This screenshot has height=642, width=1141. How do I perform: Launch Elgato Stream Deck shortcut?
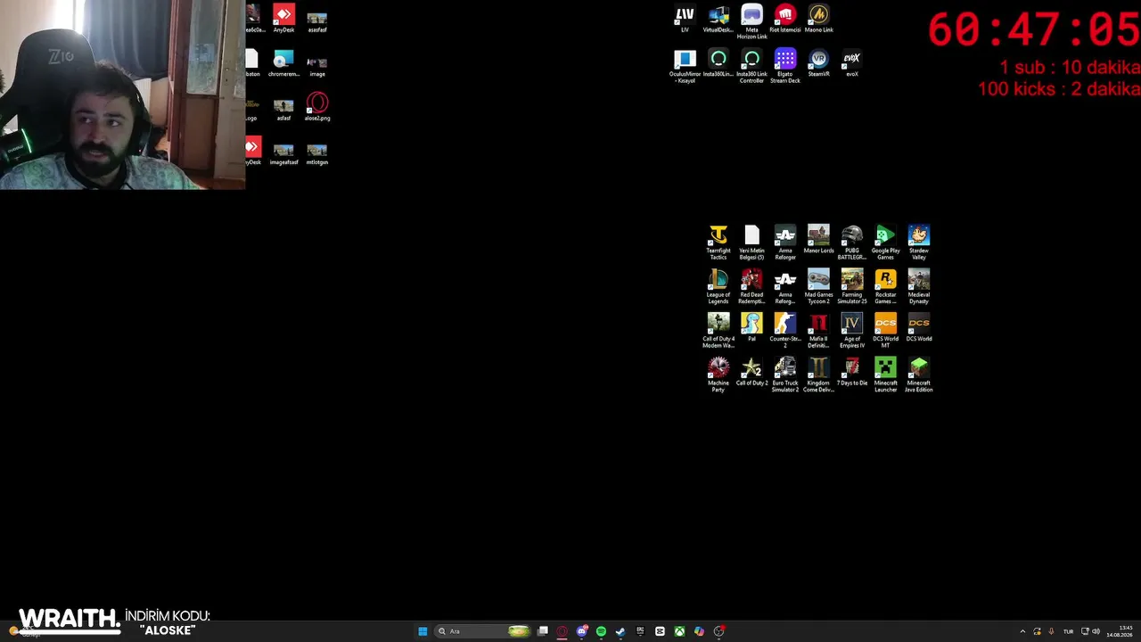click(x=785, y=67)
